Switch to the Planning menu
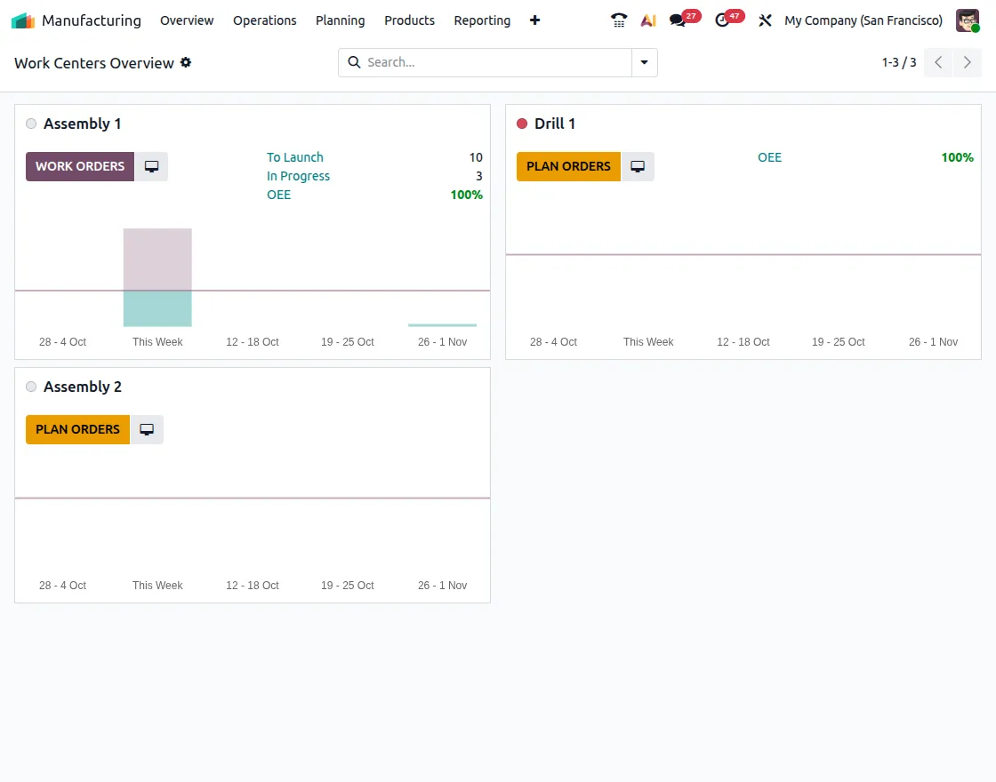 click(x=340, y=20)
